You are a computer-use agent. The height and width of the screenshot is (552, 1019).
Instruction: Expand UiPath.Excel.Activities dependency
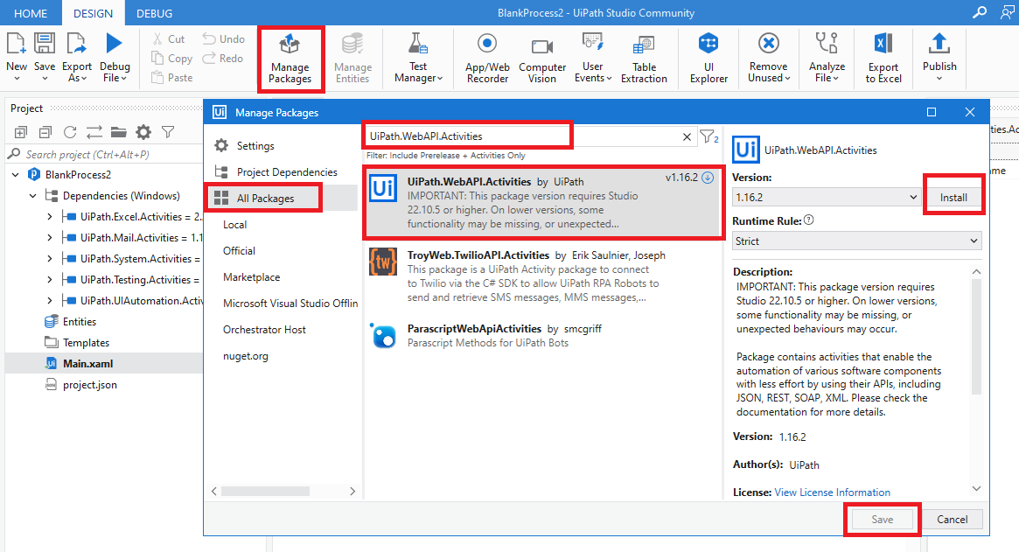49,216
